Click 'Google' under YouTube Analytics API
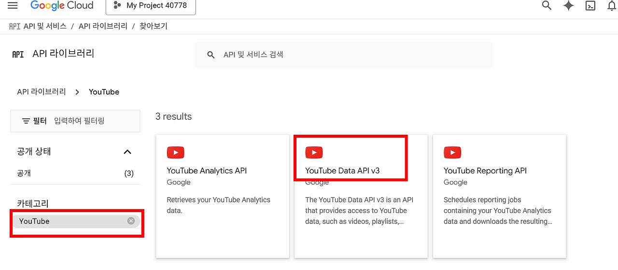 [179, 182]
